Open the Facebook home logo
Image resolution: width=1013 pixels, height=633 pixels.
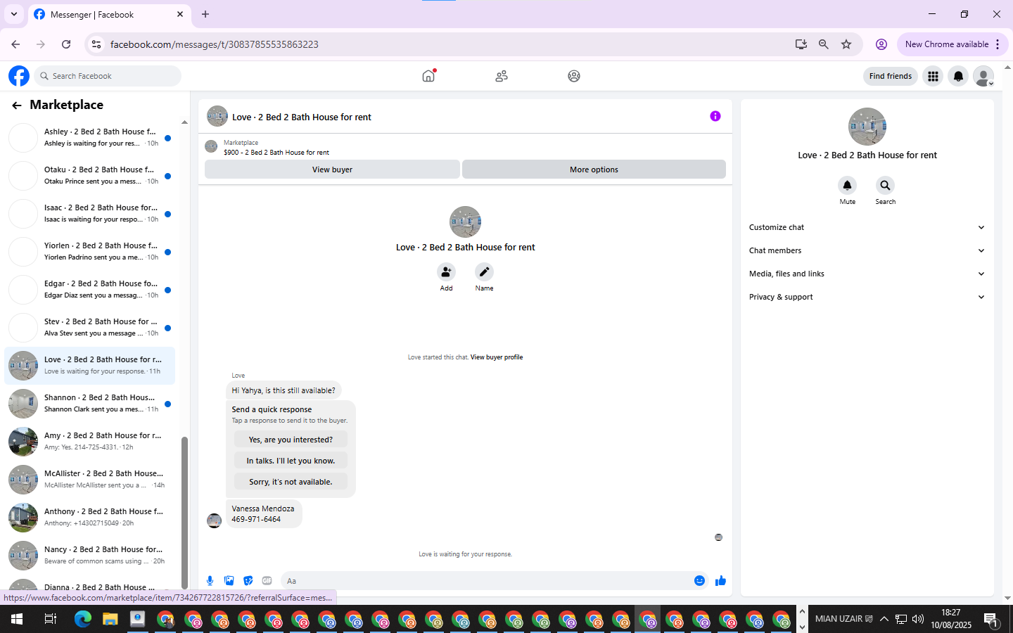pos(19,76)
